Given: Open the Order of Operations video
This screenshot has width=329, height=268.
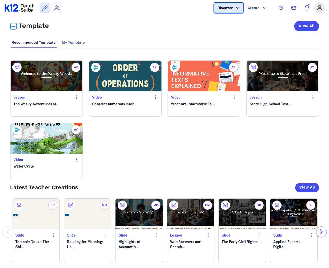Looking at the screenshot, I should coord(125,76).
